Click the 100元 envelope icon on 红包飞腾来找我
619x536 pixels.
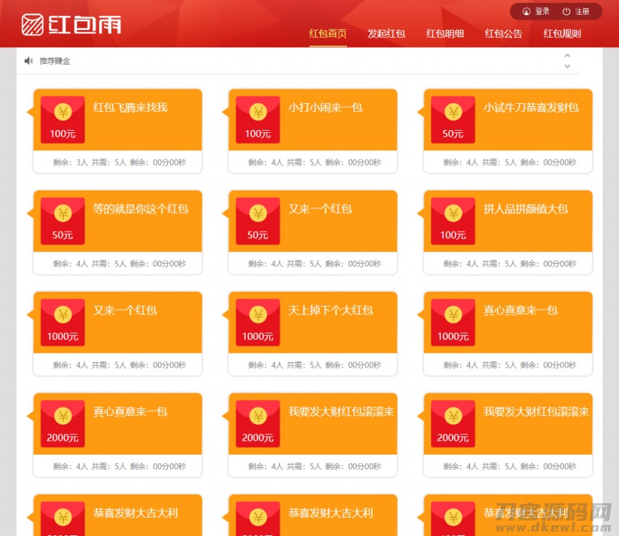62,120
